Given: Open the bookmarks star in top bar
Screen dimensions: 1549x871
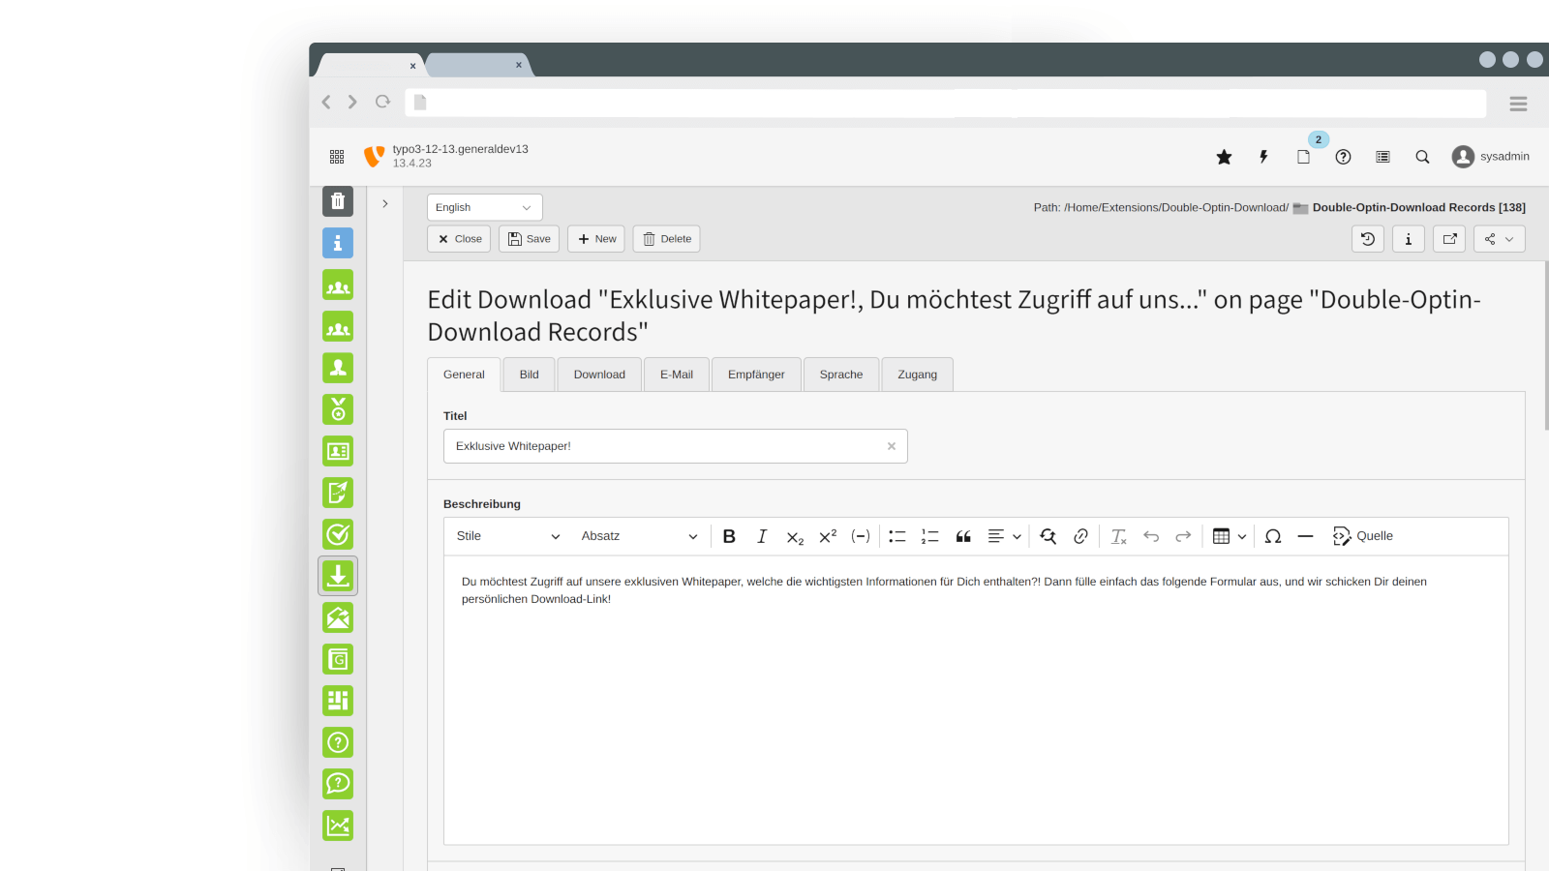Looking at the screenshot, I should (1224, 157).
